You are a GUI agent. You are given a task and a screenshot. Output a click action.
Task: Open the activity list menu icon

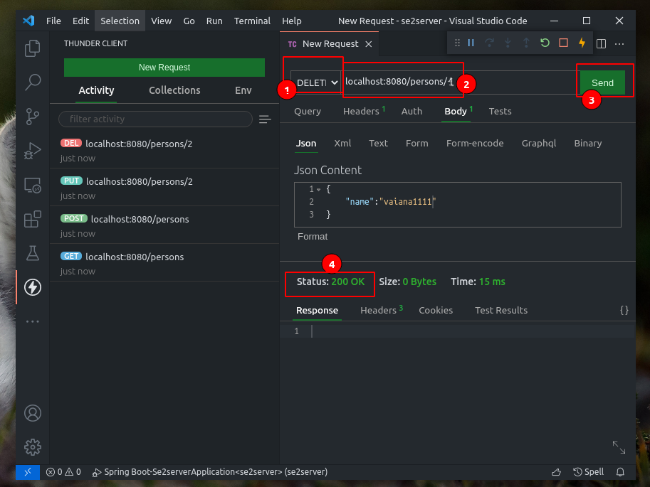click(x=265, y=119)
